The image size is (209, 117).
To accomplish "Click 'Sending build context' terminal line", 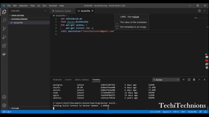I will (81, 106).
